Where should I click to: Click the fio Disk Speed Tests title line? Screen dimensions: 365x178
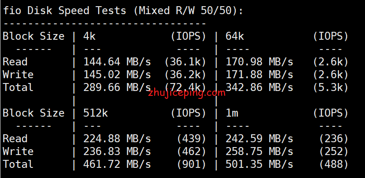coord(123,10)
